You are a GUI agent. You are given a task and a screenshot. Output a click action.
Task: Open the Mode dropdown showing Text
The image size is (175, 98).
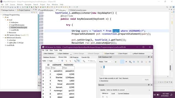point(108,62)
